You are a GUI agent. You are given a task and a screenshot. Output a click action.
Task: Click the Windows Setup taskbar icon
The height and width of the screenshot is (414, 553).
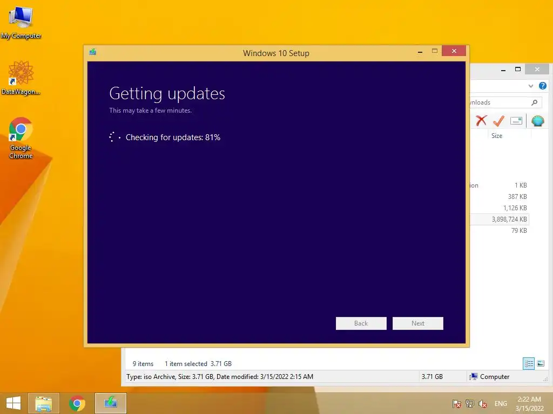[x=110, y=403]
